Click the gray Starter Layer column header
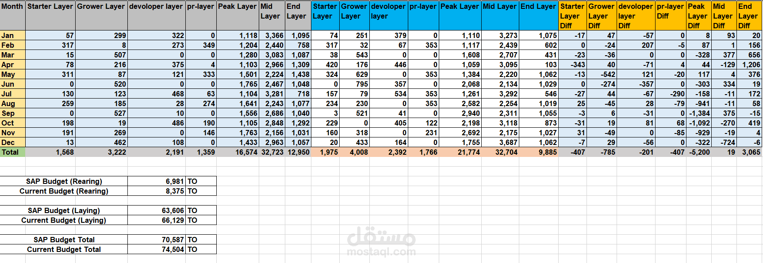This screenshot has width=763, height=263. point(50,16)
